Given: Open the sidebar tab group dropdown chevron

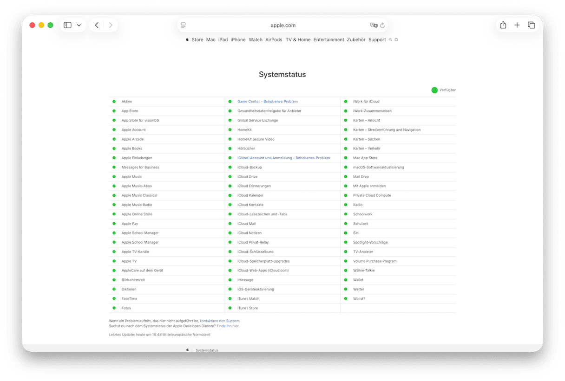Looking at the screenshot, I should [79, 25].
